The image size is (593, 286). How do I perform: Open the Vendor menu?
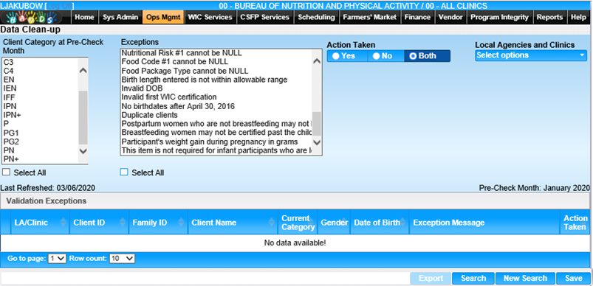(450, 18)
